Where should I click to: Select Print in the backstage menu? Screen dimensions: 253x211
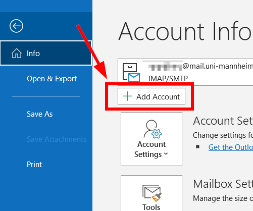pos(34,165)
